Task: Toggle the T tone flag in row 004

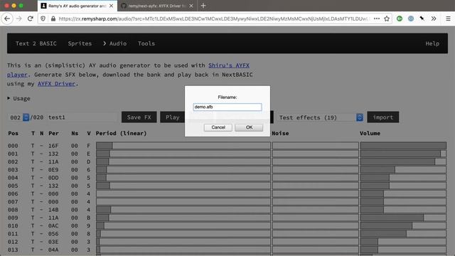Action: 33,178
